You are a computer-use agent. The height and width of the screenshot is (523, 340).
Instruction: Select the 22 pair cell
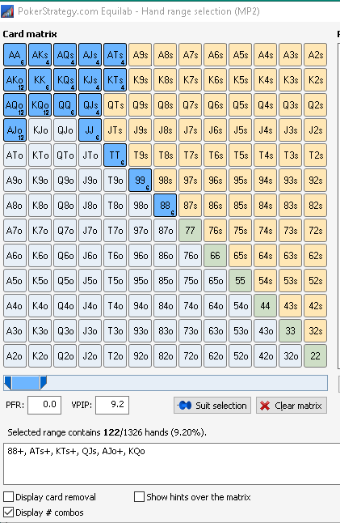(x=316, y=356)
